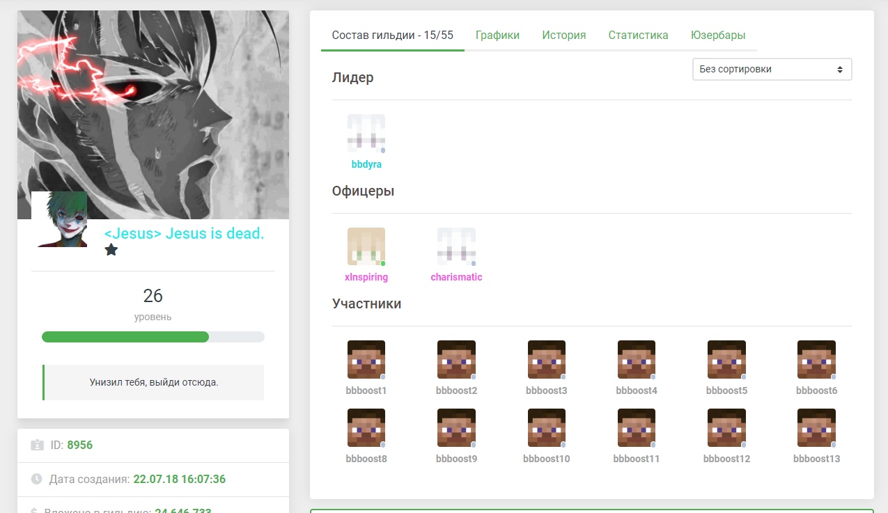
Task: Click the bbboost10 member name link
Action: (546, 459)
